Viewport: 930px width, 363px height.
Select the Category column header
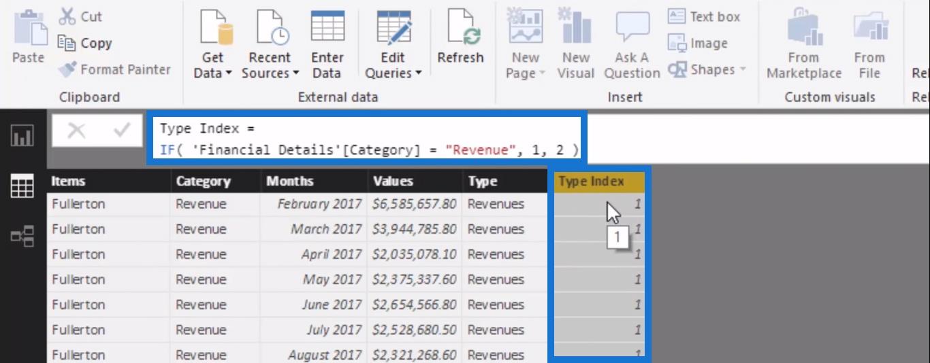(x=215, y=181)
